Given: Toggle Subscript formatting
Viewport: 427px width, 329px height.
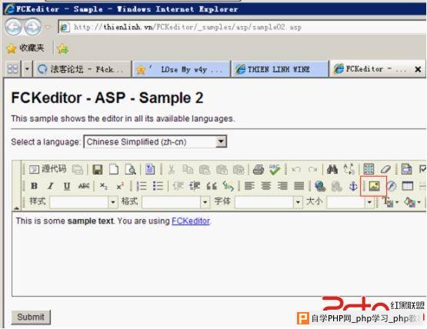Looking at the screenshot, I should [x=104, y=186].
